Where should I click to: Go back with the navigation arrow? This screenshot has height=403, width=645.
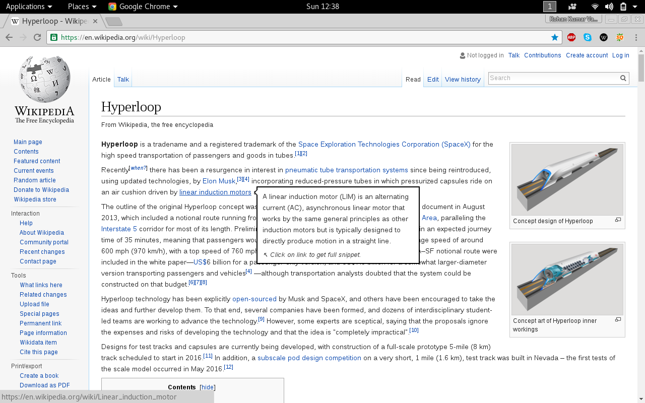coord(9,37)
